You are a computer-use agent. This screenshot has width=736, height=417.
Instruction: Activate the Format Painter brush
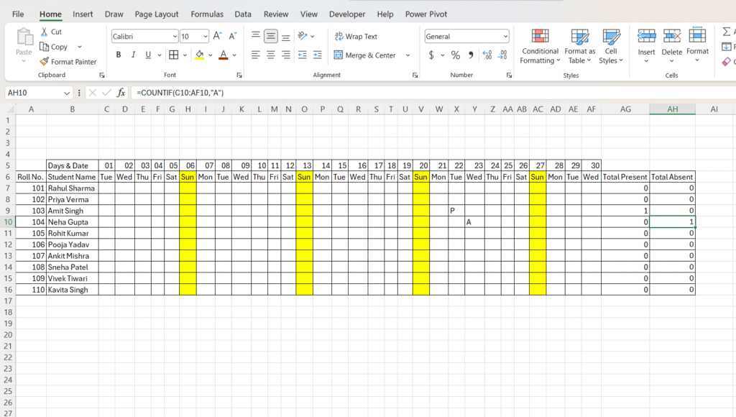coord(44,62)
